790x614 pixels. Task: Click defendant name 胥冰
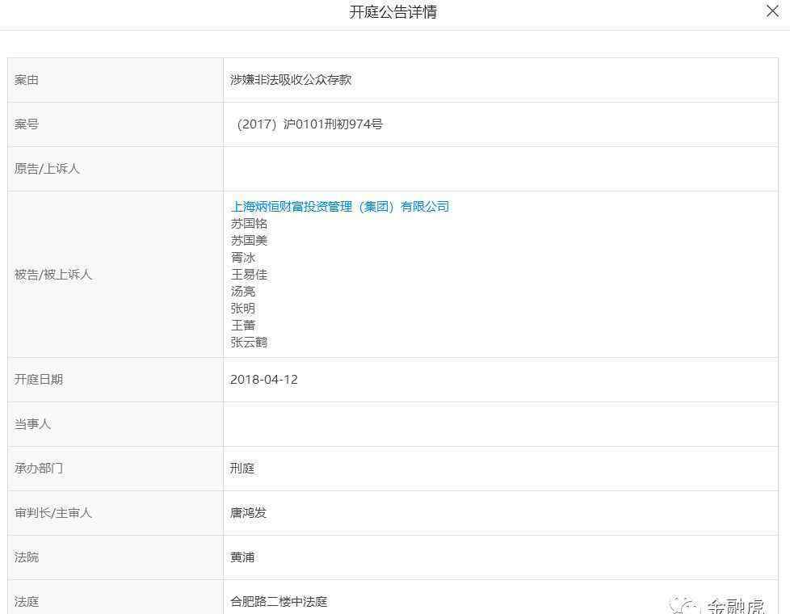[x=243, y=258]
